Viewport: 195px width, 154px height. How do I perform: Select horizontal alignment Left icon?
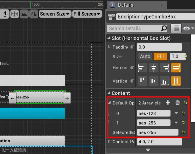(x=143, y=68)
